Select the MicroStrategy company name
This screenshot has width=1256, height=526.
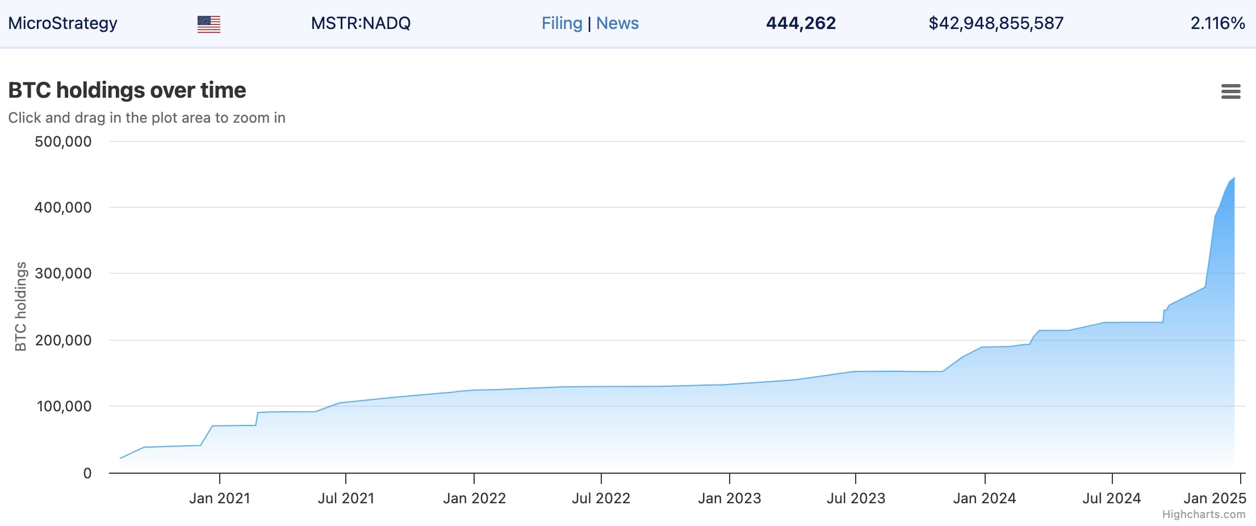pos(62,23)
